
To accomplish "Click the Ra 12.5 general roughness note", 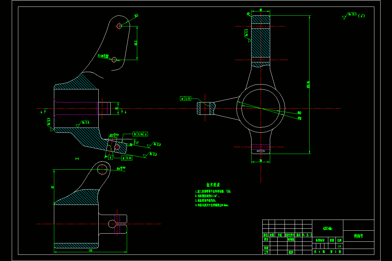I will (352, 14).
